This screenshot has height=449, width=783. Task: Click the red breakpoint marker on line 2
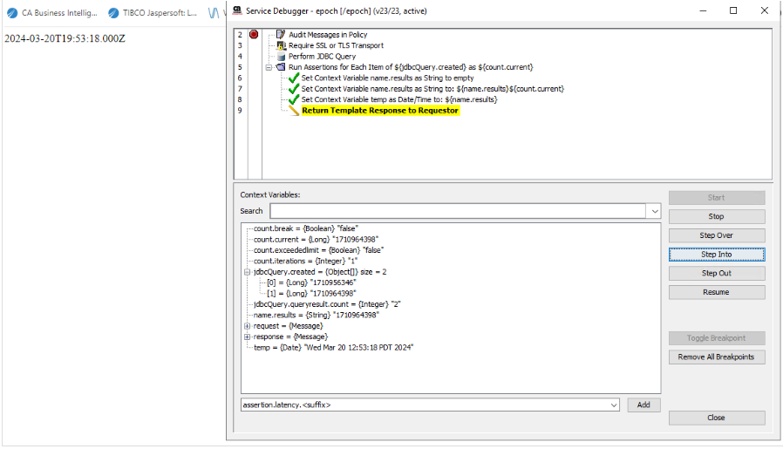tap(254, 35)
